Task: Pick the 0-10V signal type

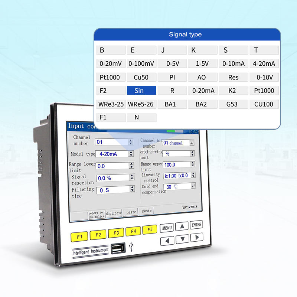Action: pos(264,77)
